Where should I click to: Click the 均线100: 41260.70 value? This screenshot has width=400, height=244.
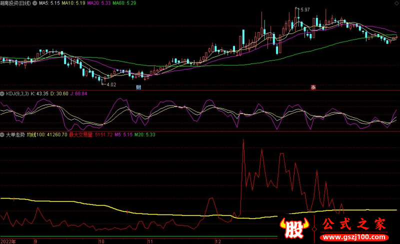pos(47,134)
